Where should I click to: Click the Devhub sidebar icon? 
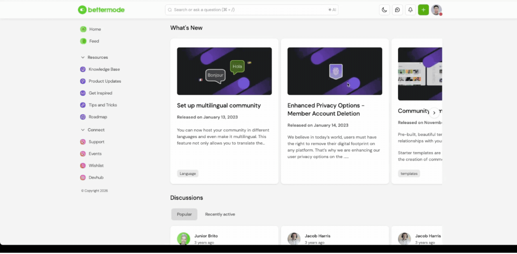tap(83, 178)
